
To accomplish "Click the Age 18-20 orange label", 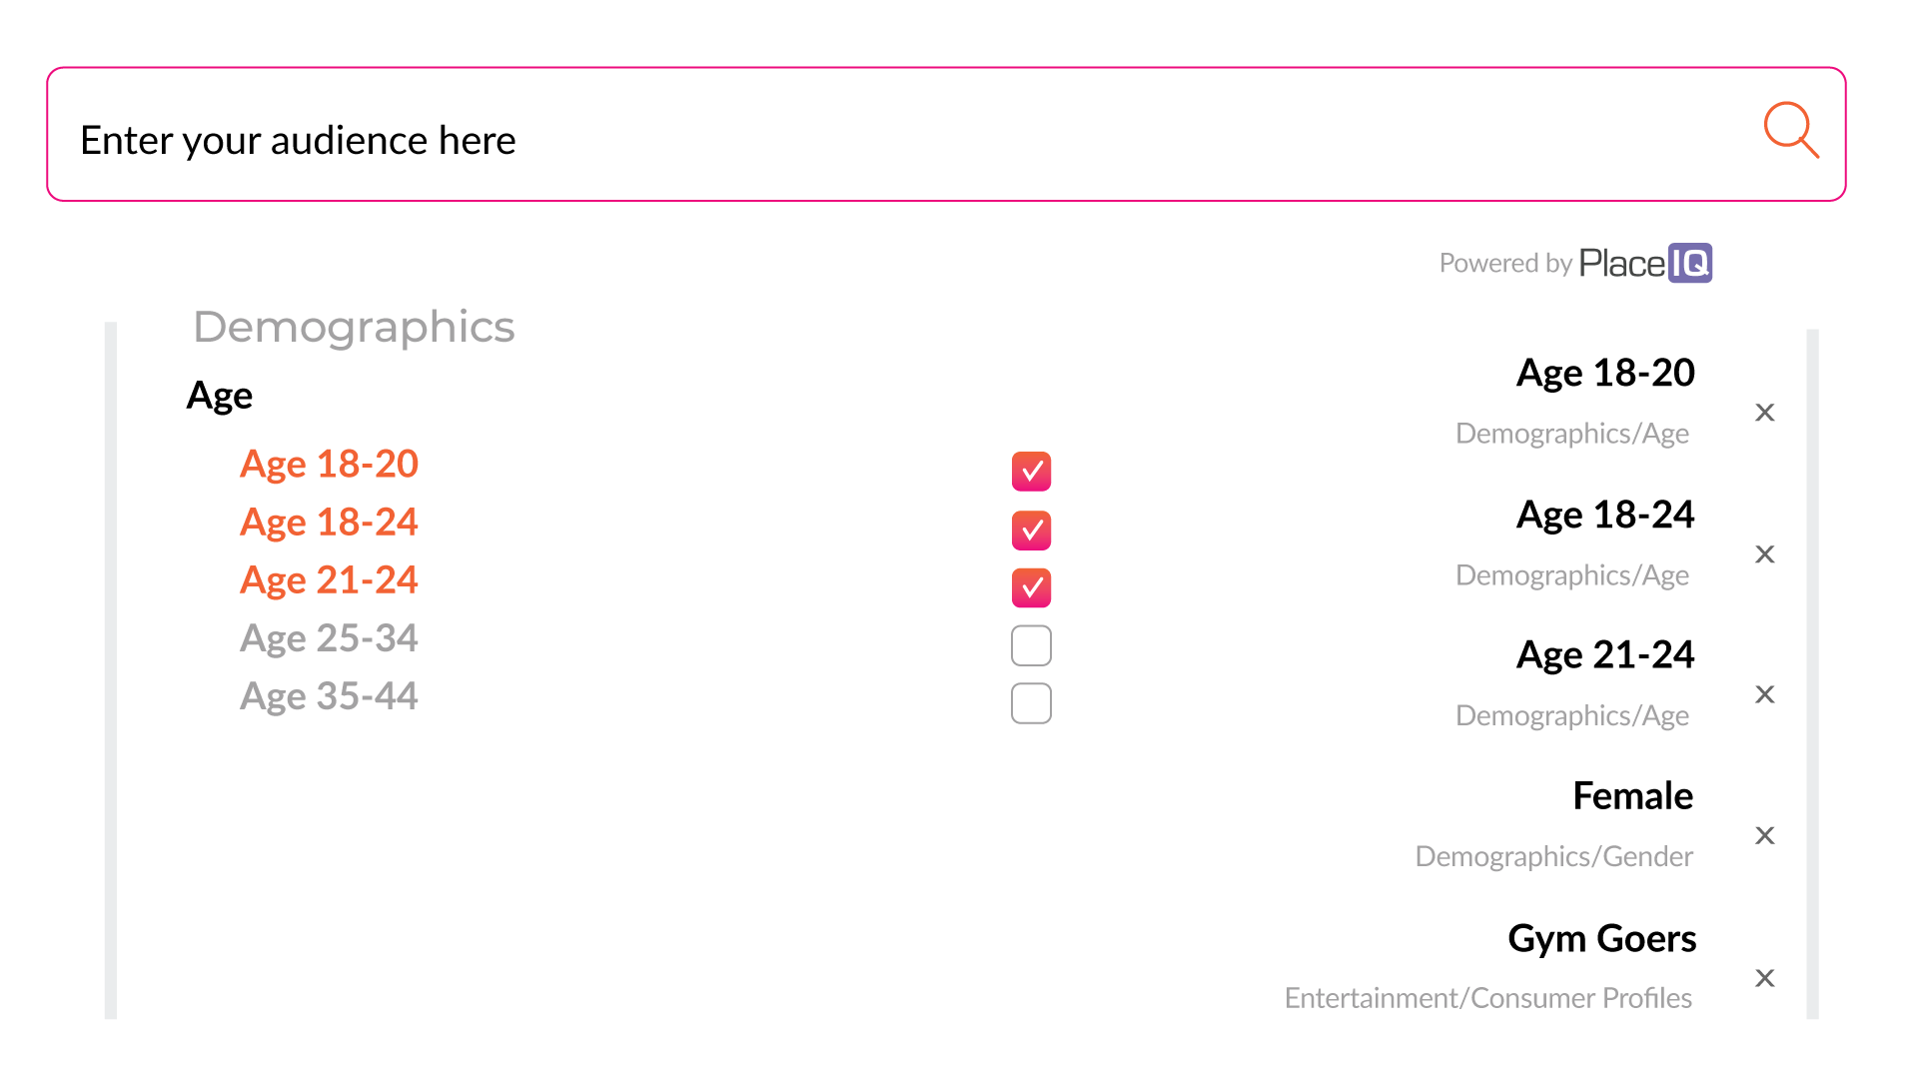I will point(329,464).
